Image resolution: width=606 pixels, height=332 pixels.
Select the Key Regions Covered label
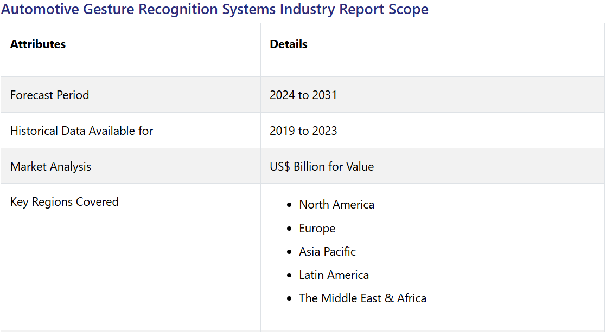(64, 202)
